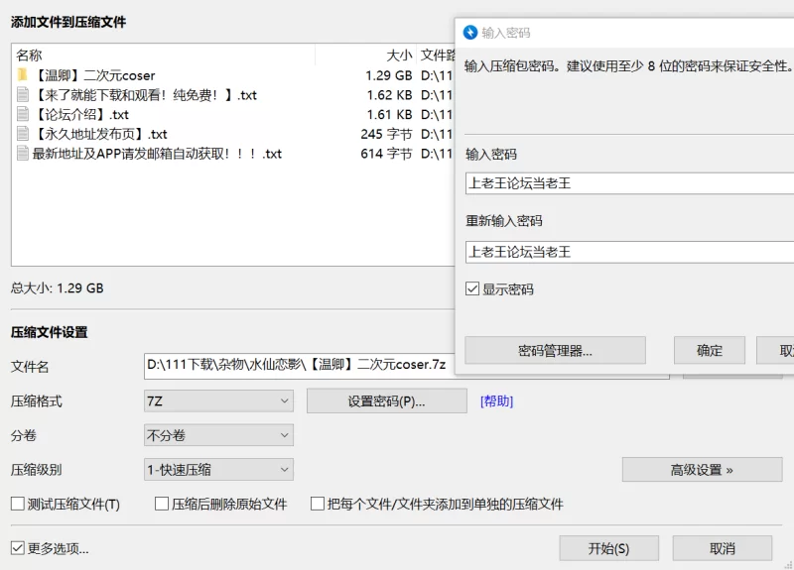Click the Bandizip icon in password dialog title
794x570 pixels.
tap(470, 33)
